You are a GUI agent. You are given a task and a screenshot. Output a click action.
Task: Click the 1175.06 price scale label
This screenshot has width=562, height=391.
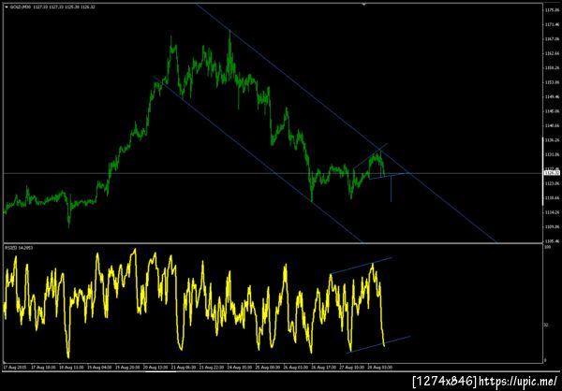pyautogui.click(x=553, y=10)
